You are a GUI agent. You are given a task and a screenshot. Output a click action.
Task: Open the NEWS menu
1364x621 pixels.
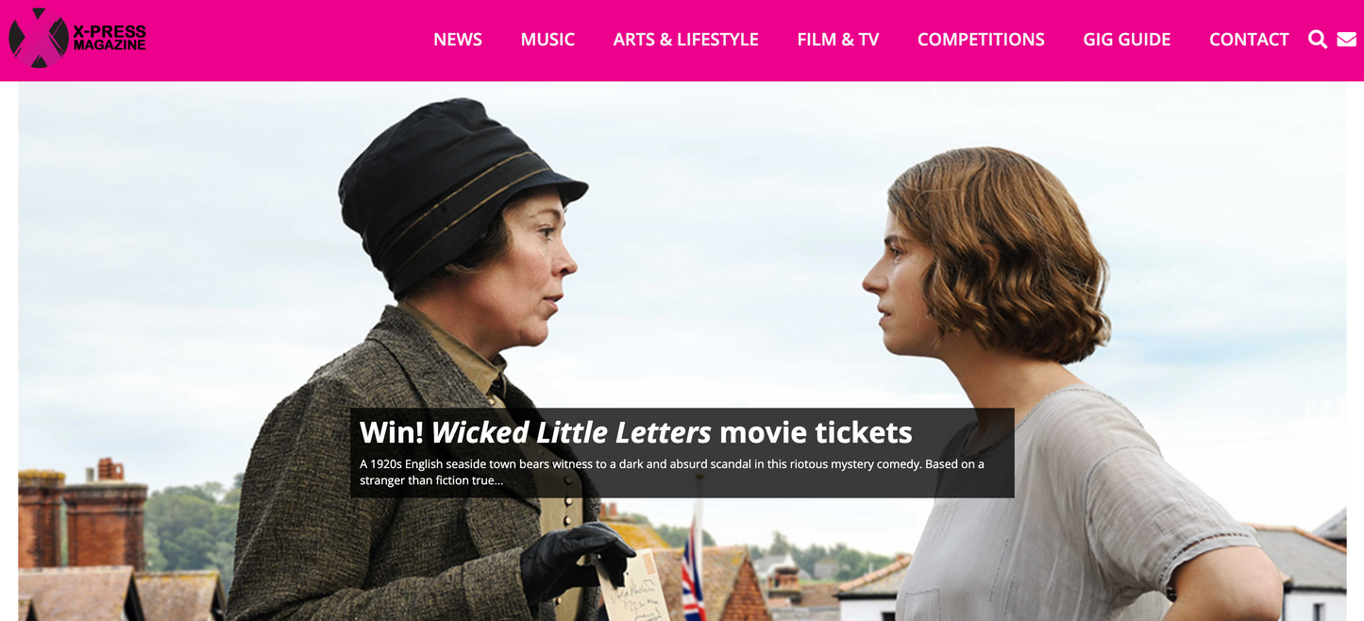[458, 40]
